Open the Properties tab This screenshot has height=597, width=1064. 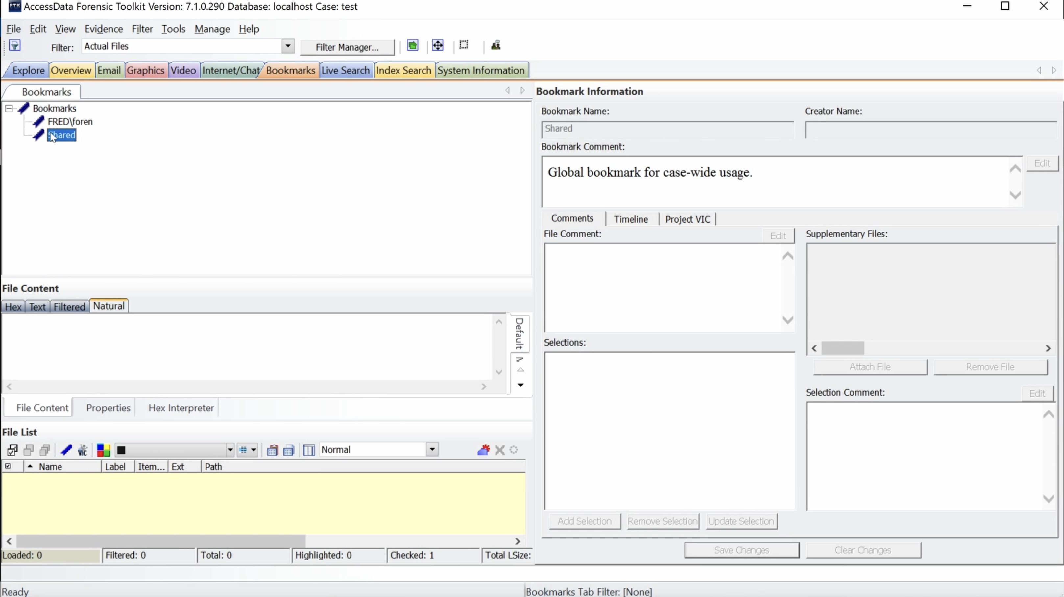click(108, 408)
